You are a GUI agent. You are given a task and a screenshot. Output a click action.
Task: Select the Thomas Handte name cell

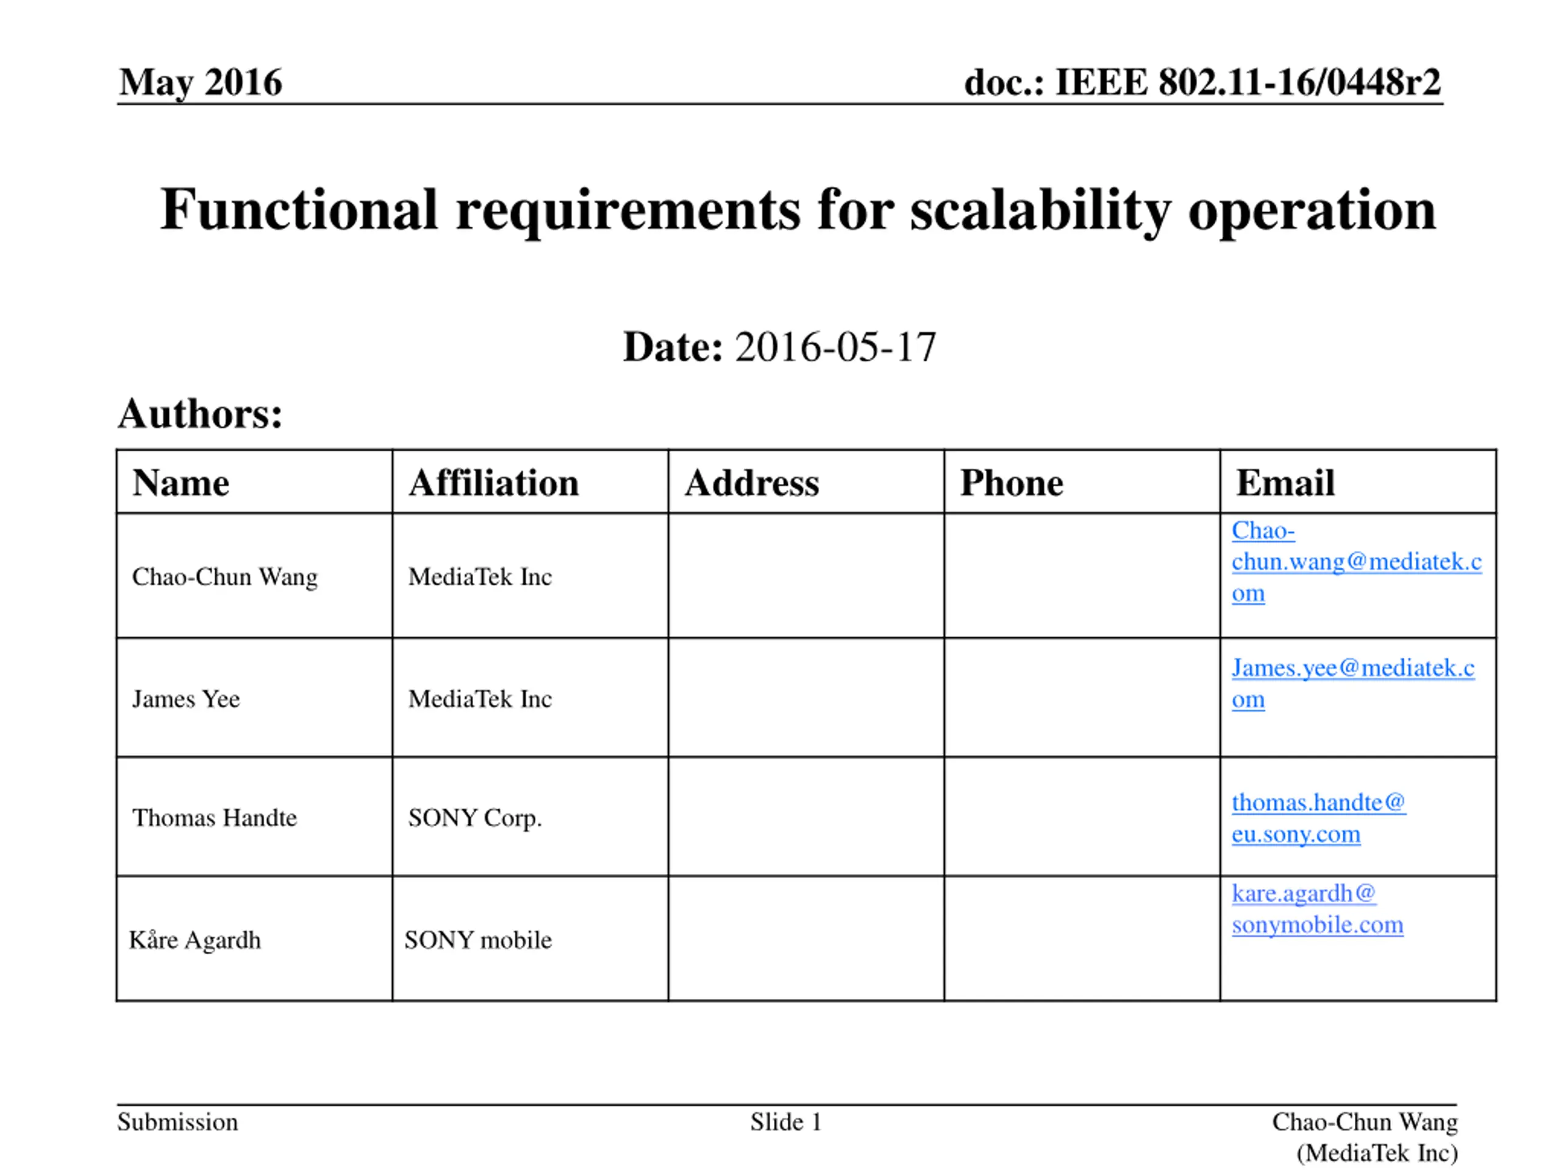click(x=255, y=817)
